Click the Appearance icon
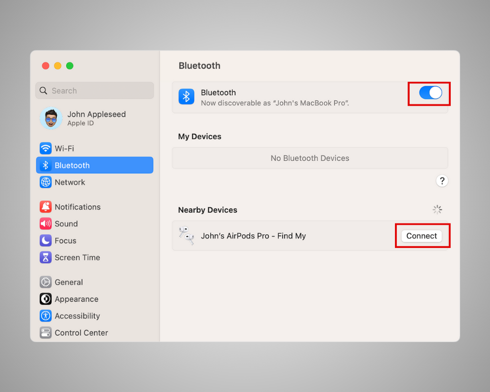Viewport: 490px width, 392px height. tap(46, 299)
